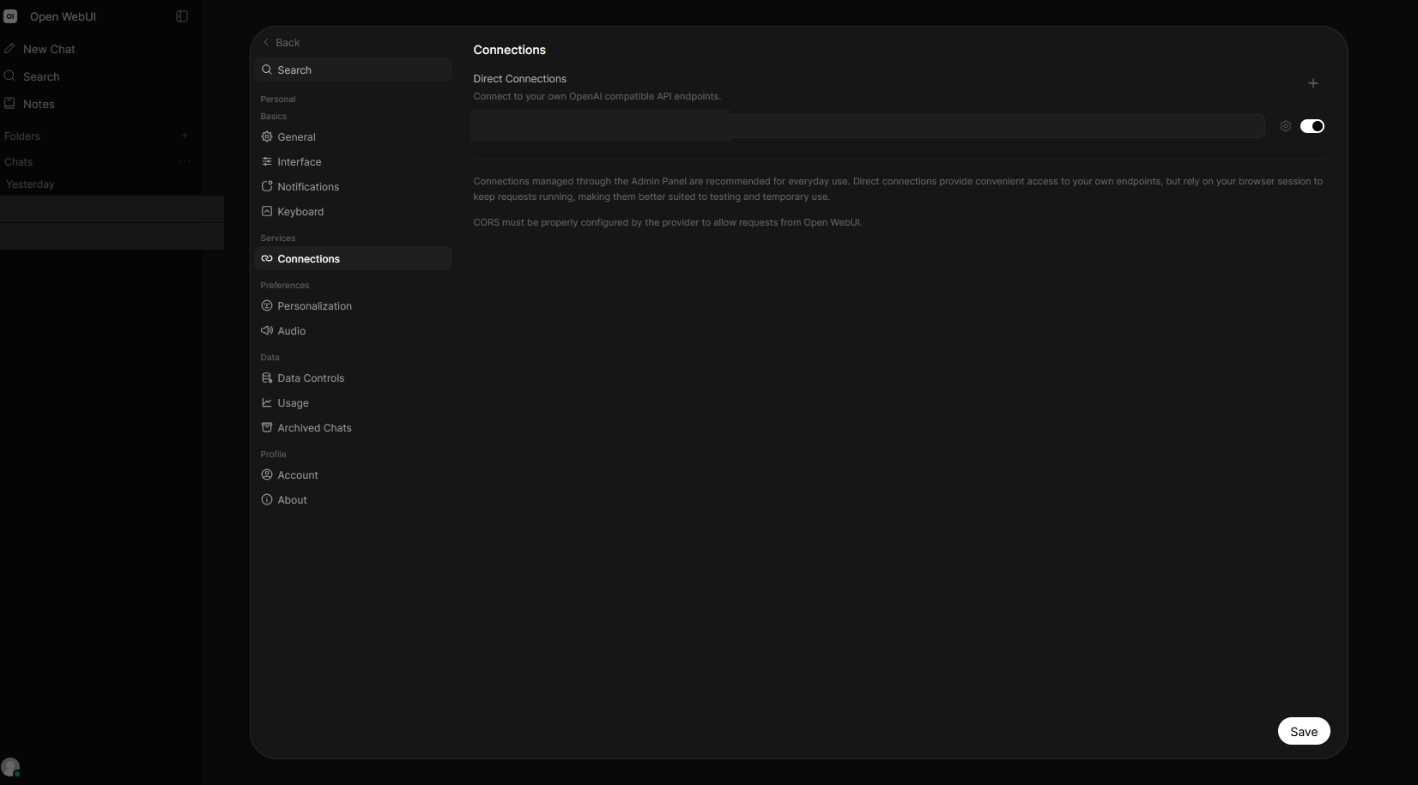The image size is (1418, 785).
Task: Add a new direct connection
Action: coord(1313,83)
